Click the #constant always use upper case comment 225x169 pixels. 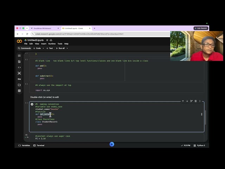coord(53,136)
